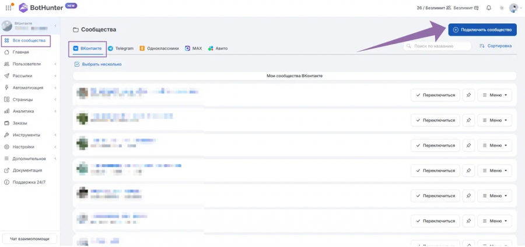
Task: Collapse the ВКонтакте account selector chevron
Action: tap(55, 26)
